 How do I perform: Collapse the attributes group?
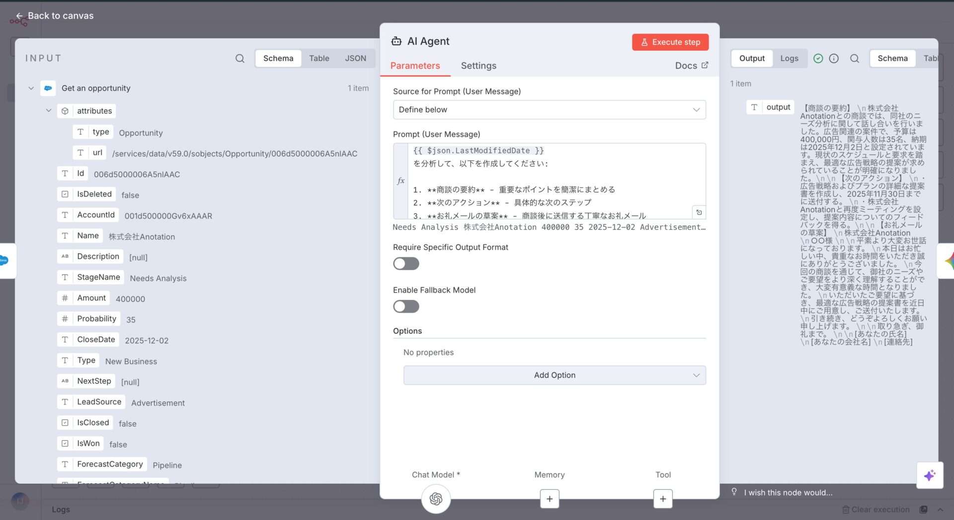49,111
